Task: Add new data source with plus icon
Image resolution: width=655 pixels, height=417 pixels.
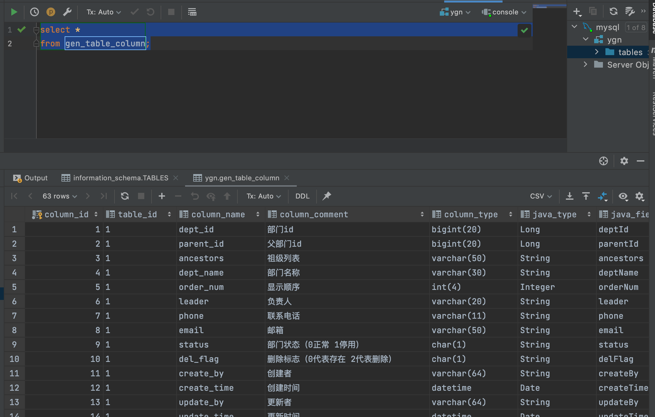Action: [x=577, y=12]
